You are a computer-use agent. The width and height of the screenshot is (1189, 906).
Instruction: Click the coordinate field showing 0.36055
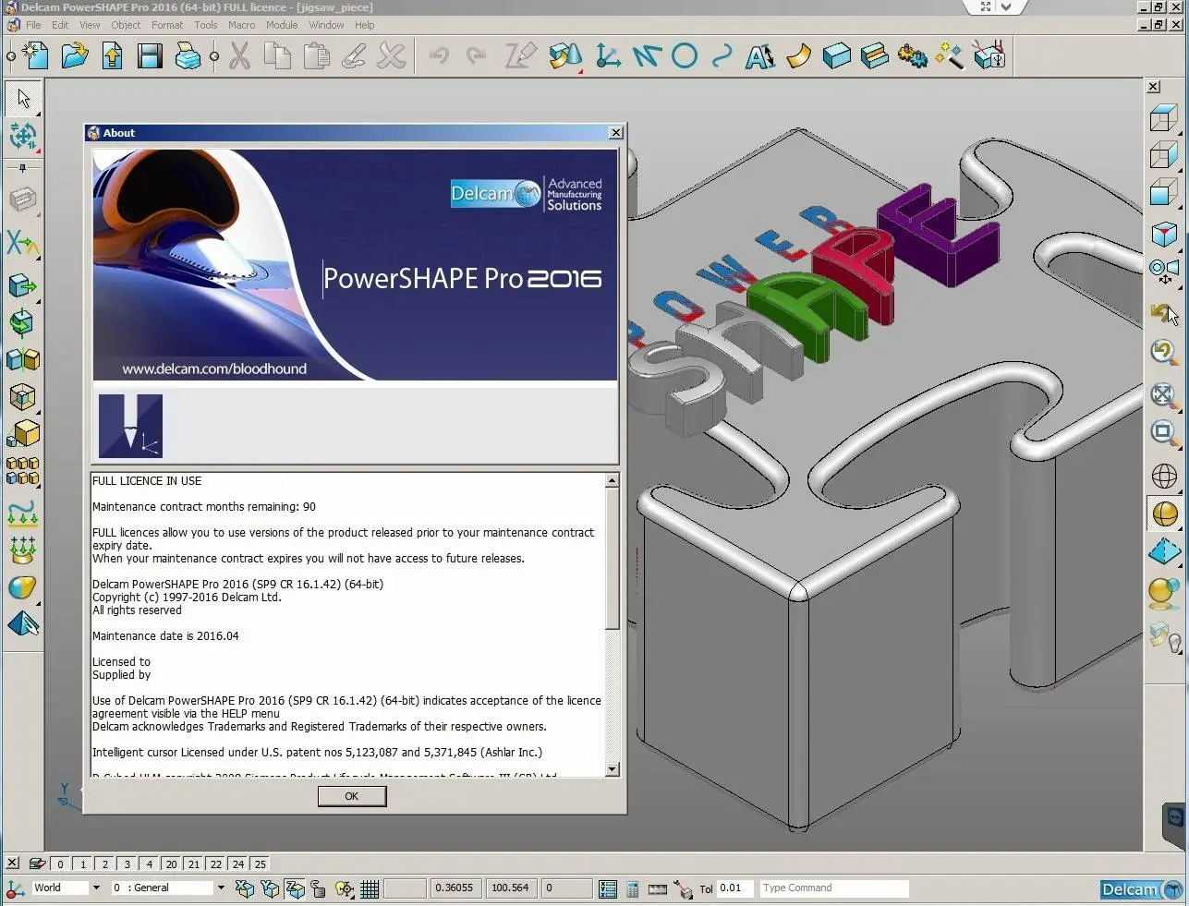(x=455, y=888)
